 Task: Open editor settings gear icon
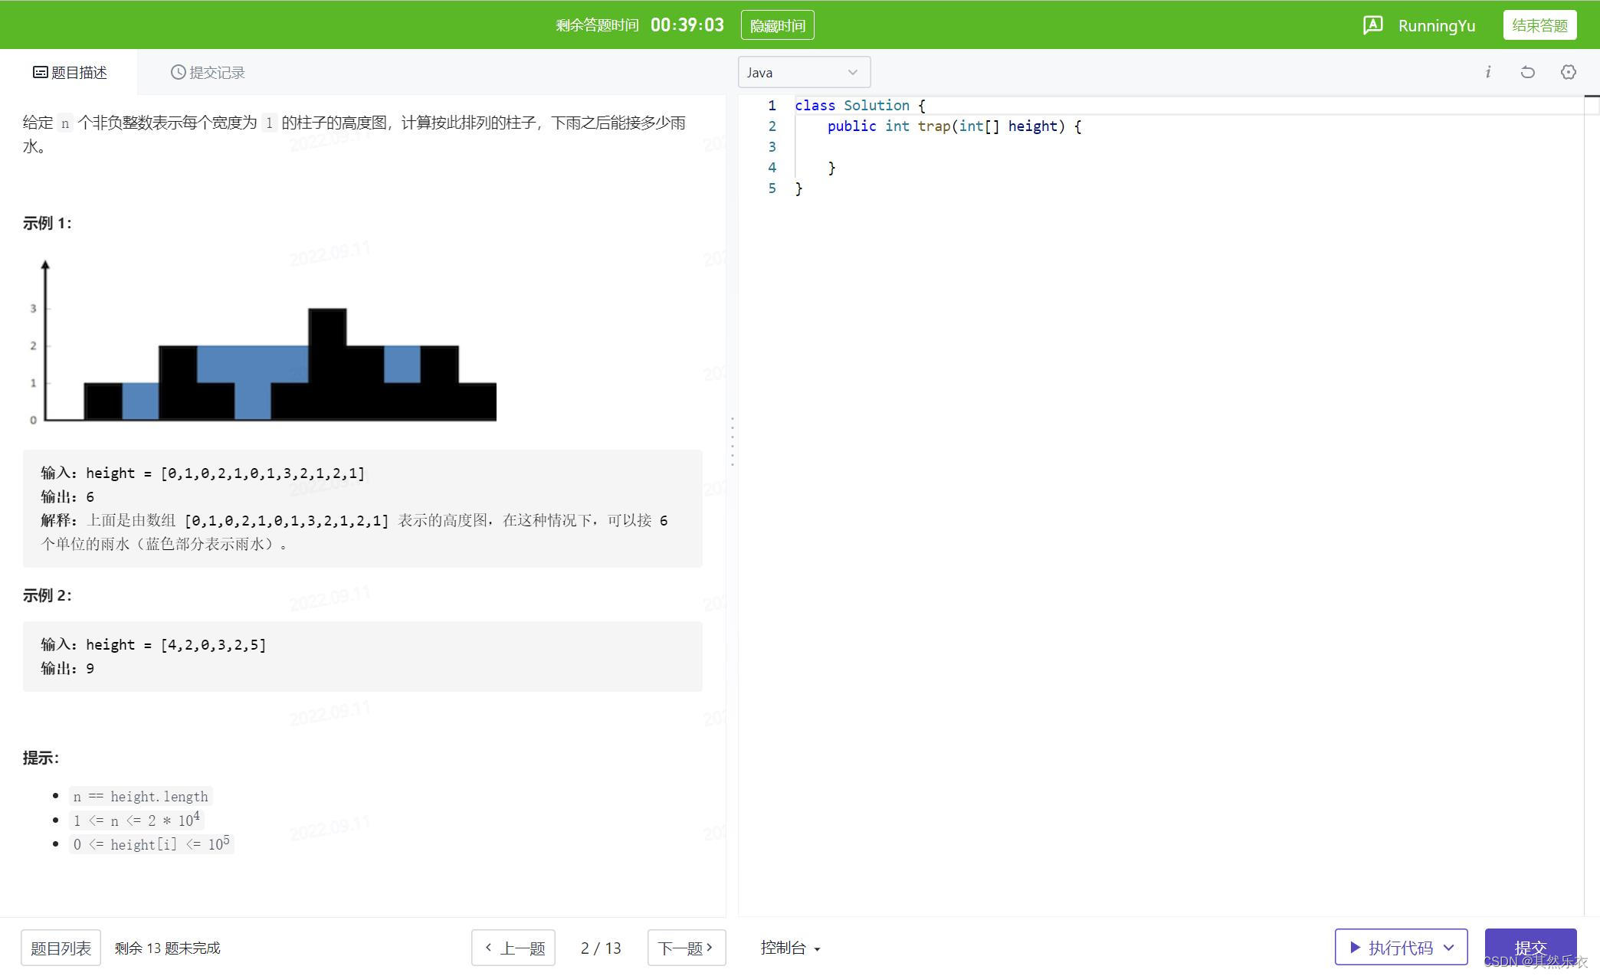tap(1568, 72)
